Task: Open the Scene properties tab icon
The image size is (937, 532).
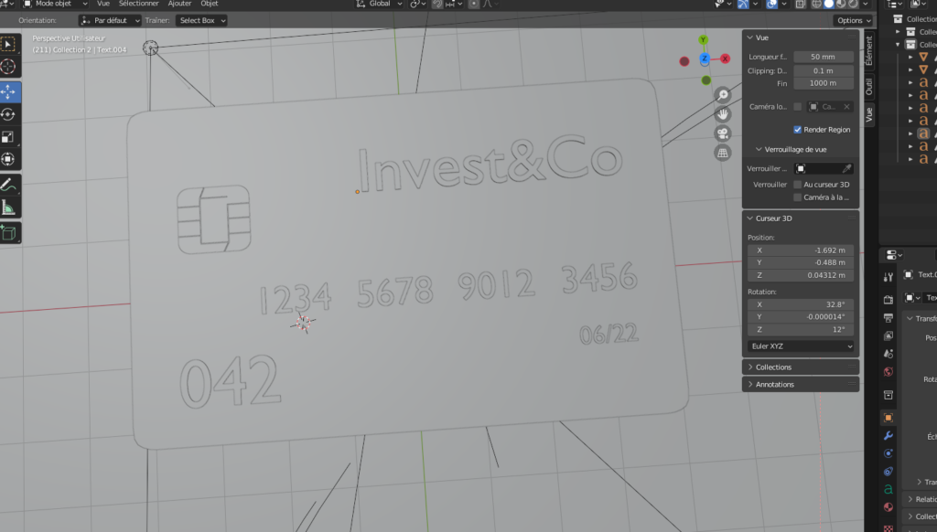Action: pos(888,354)
